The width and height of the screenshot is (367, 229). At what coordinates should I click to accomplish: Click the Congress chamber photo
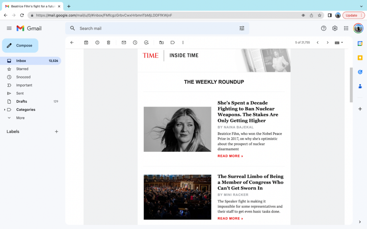(177, 197)
